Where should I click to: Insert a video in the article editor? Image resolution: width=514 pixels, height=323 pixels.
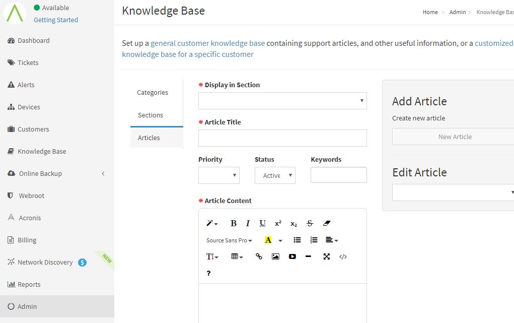292,256
